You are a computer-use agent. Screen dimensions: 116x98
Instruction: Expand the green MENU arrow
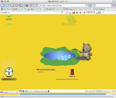point(9,16)
